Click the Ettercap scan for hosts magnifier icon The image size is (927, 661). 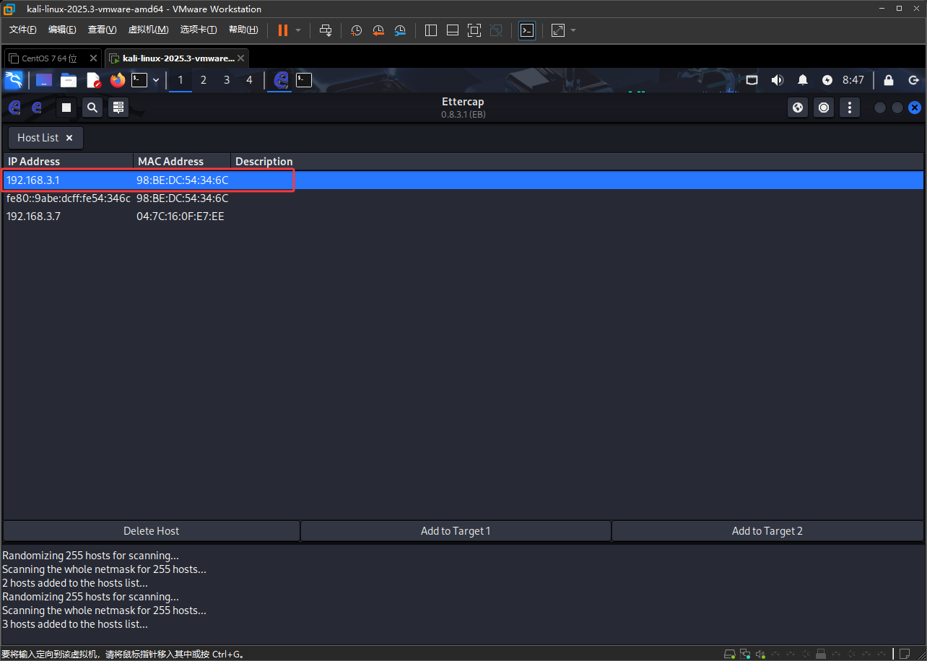(92, 108)
